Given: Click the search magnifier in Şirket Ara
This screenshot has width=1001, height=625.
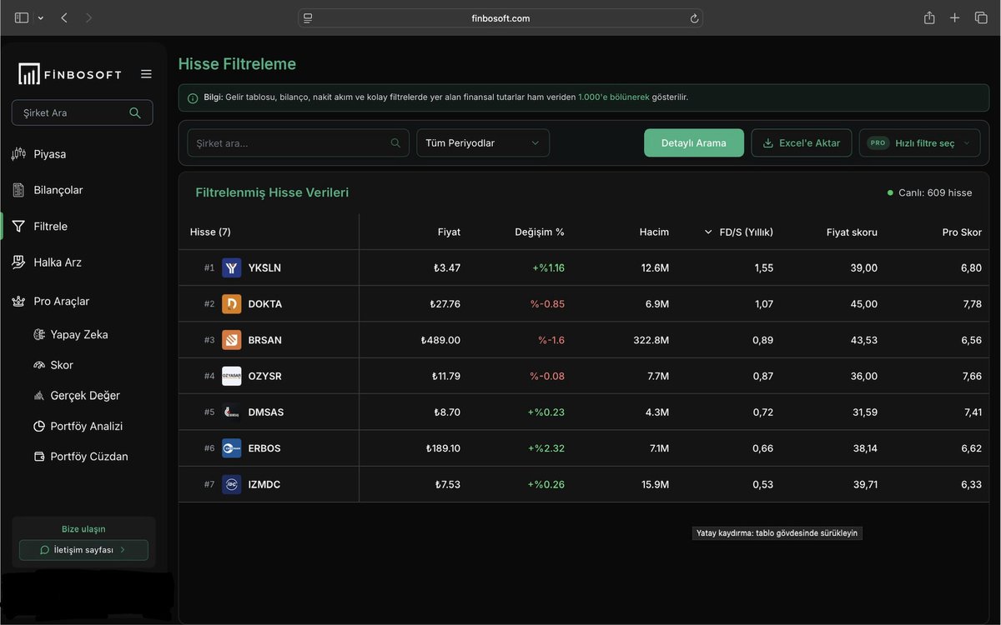Looking at the screenshot, I should pyautogui.click(x=135, y=112).
